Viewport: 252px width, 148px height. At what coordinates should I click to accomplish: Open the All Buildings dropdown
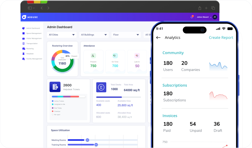pyautogui.click(x=94, y=35)
